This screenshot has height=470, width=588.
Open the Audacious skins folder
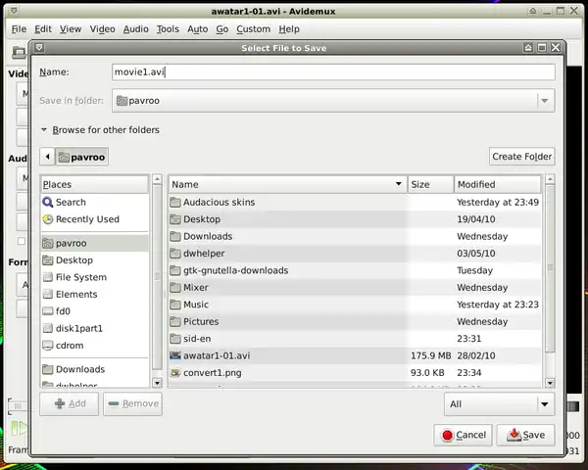(x=218, y=203)
